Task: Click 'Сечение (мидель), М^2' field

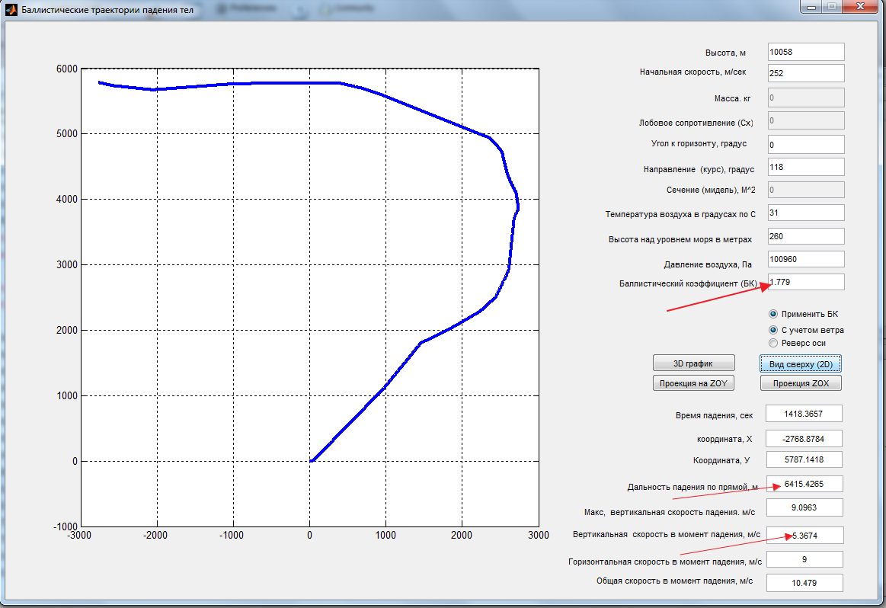Action: [806, 190]
